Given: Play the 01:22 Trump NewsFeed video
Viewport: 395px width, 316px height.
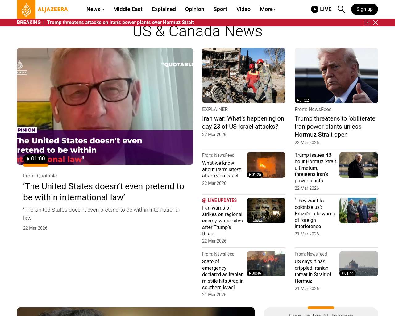Looking at the screenshot, I should (303, 100).
